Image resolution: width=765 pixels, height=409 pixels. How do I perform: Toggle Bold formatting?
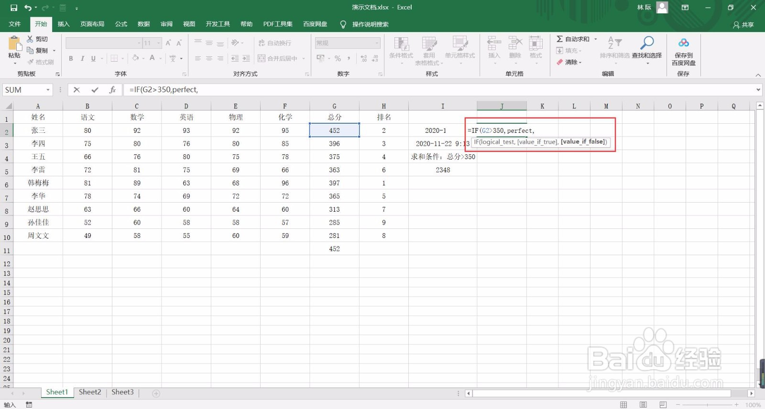pyautogui.click(x=71, y=58)
